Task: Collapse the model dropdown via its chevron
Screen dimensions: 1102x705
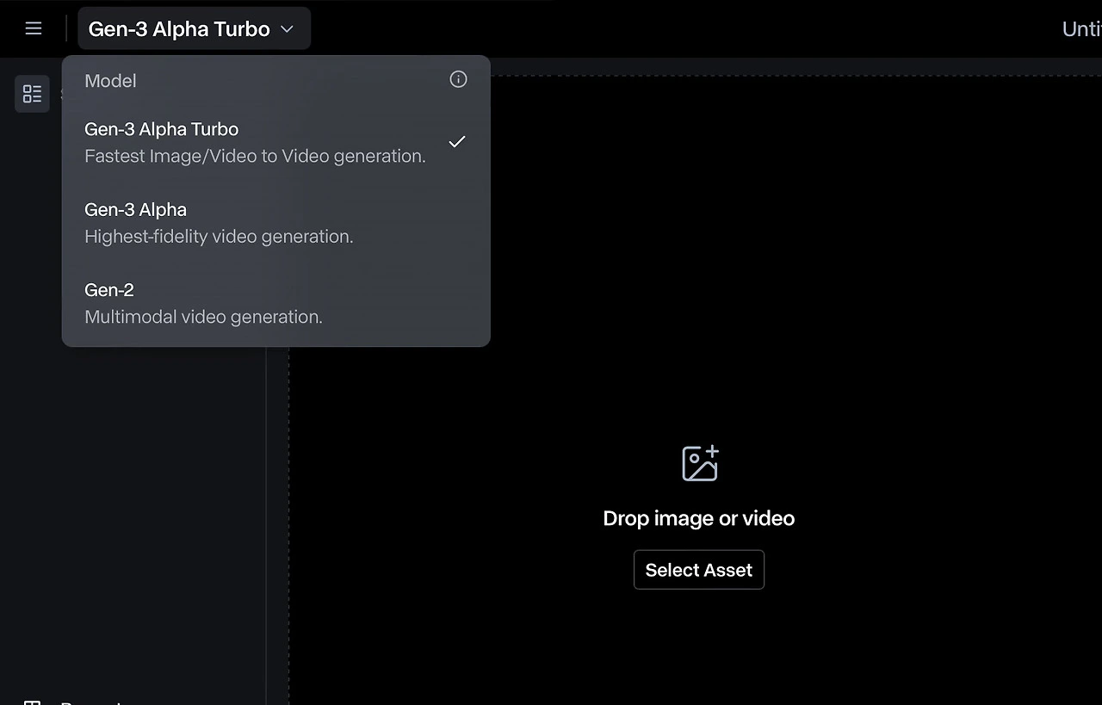Action: [x=288, y=29]
